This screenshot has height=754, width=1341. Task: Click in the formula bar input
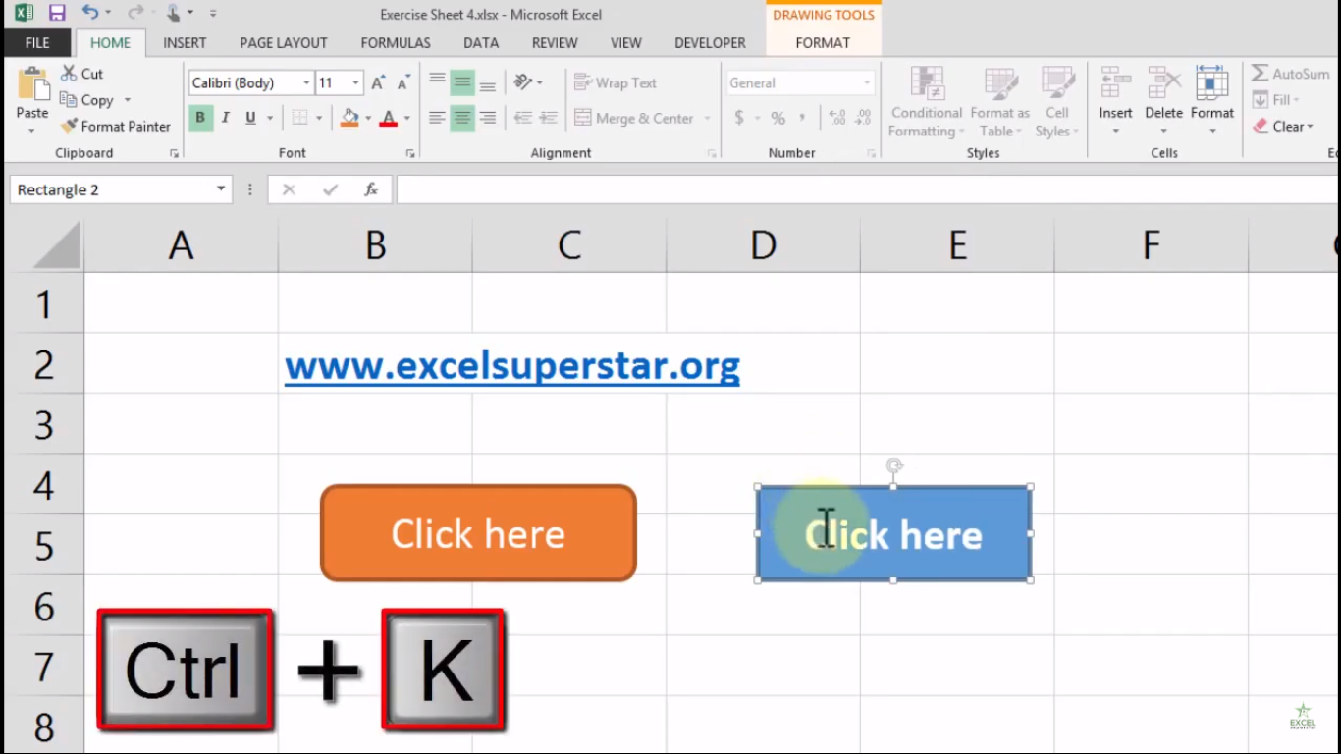point(868,189)
